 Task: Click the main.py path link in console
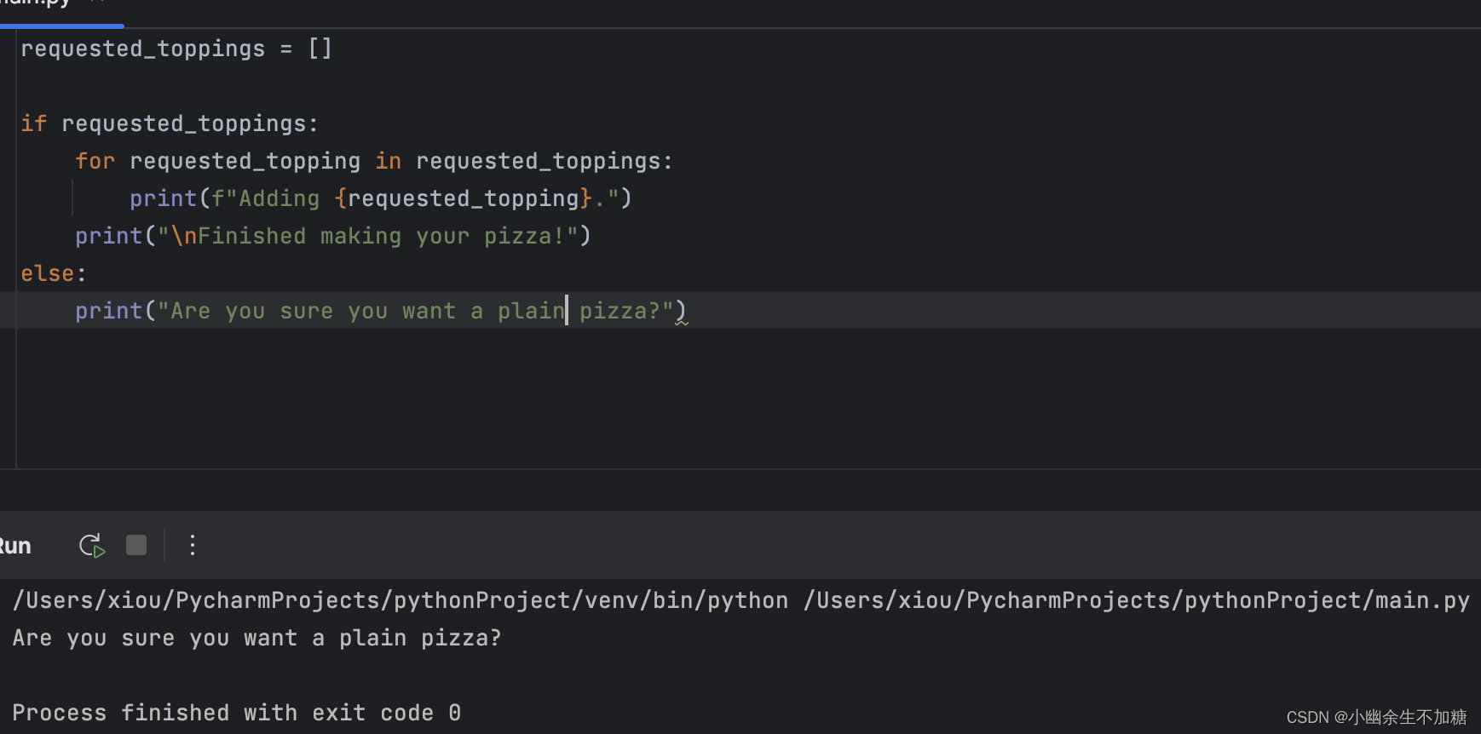point(1137,600)
